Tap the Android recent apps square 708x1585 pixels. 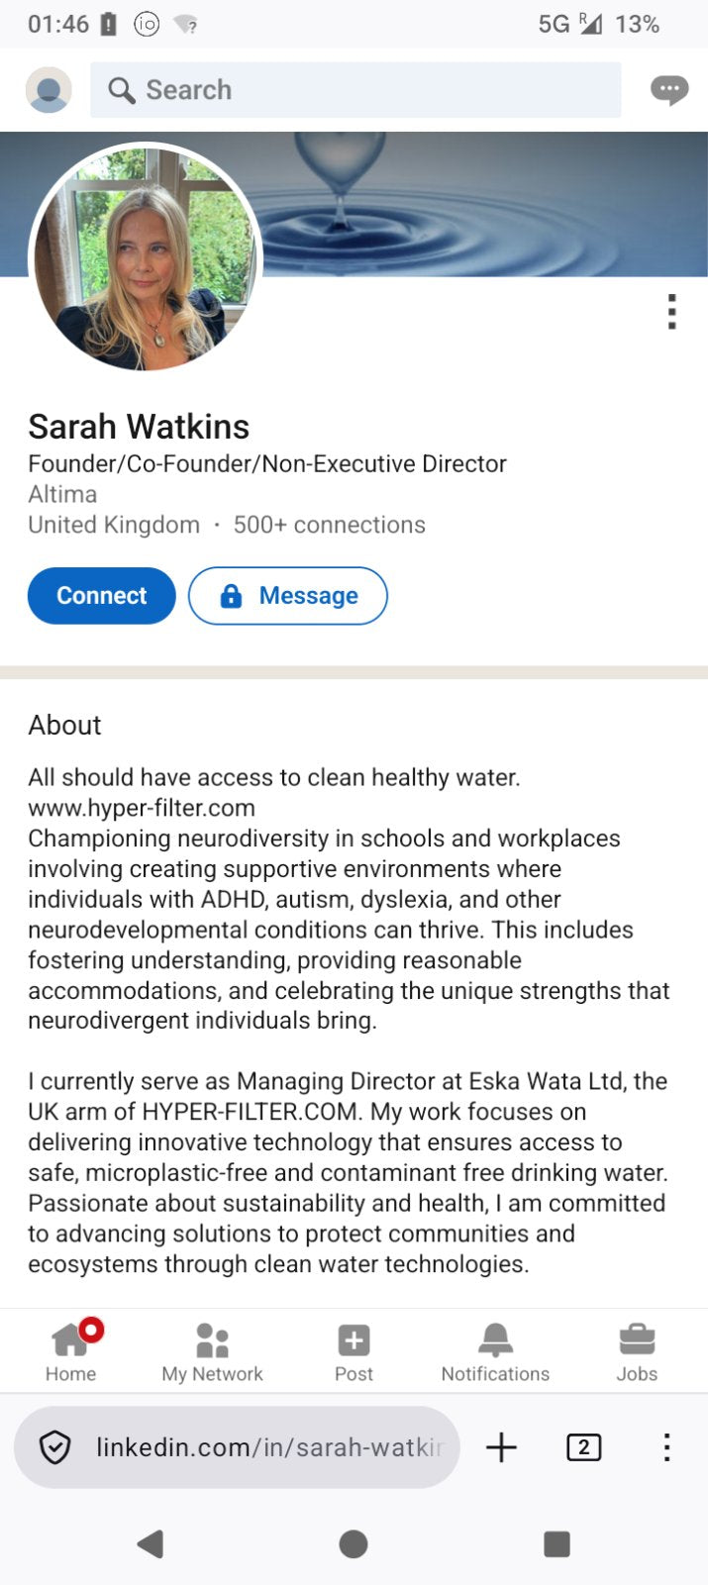click(556, 1543)
